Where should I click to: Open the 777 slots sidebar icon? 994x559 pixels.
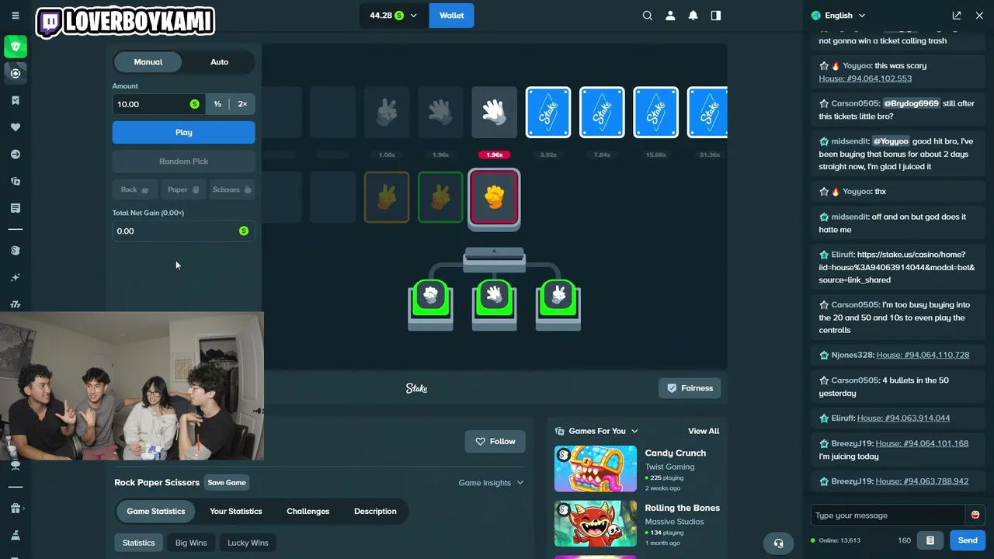pos(16,304)
